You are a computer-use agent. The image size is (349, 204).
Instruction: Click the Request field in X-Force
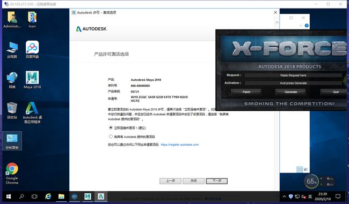click(293, 75)
